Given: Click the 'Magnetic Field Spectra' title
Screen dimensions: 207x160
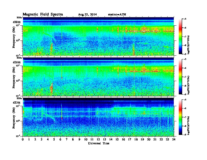Looking at the screenshot, I should coord(43,14).
